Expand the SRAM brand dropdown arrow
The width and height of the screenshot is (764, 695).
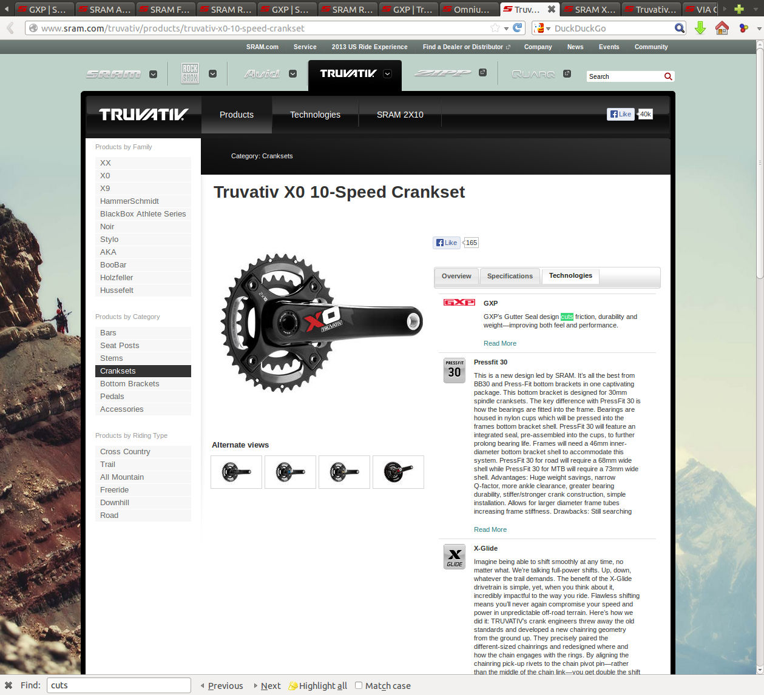pos(153,74)
